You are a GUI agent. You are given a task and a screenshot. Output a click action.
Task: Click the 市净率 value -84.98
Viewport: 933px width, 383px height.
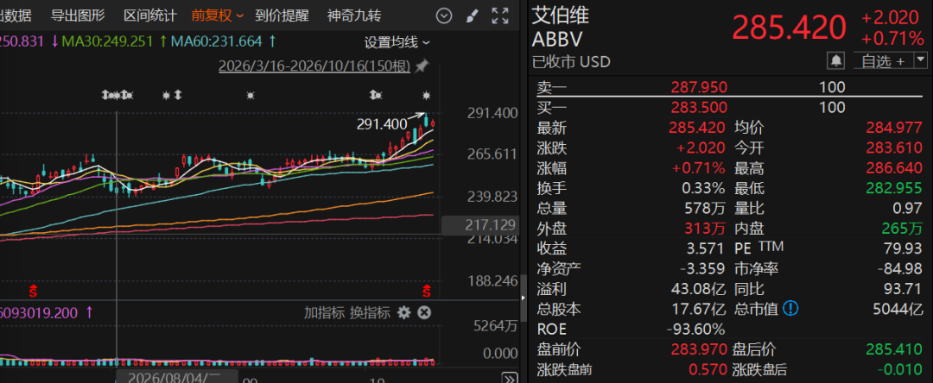coord(900,269)
